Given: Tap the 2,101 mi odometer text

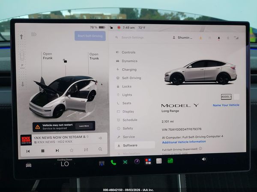Looking at the screenshot, I should (167, 122).
